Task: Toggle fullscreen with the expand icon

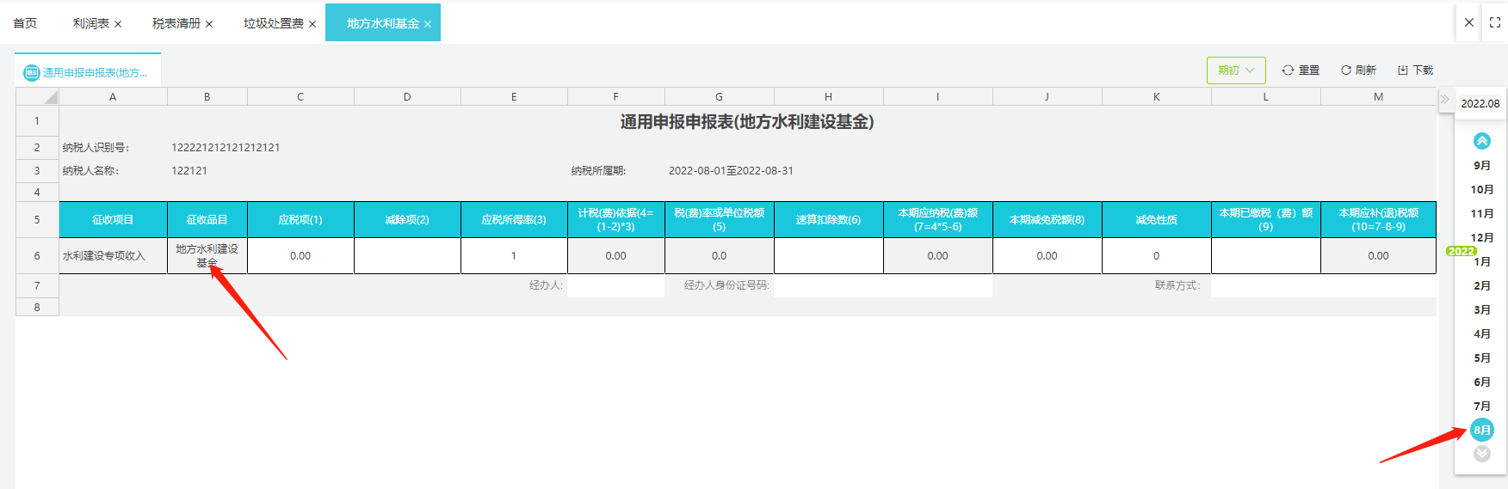Action: click(x=1495, y=23)
